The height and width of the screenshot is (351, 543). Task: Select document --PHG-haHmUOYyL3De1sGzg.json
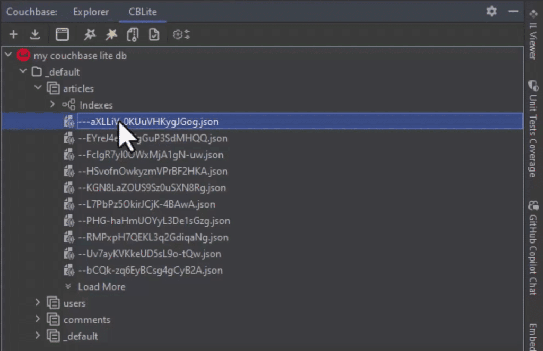[x=154, y=221]
